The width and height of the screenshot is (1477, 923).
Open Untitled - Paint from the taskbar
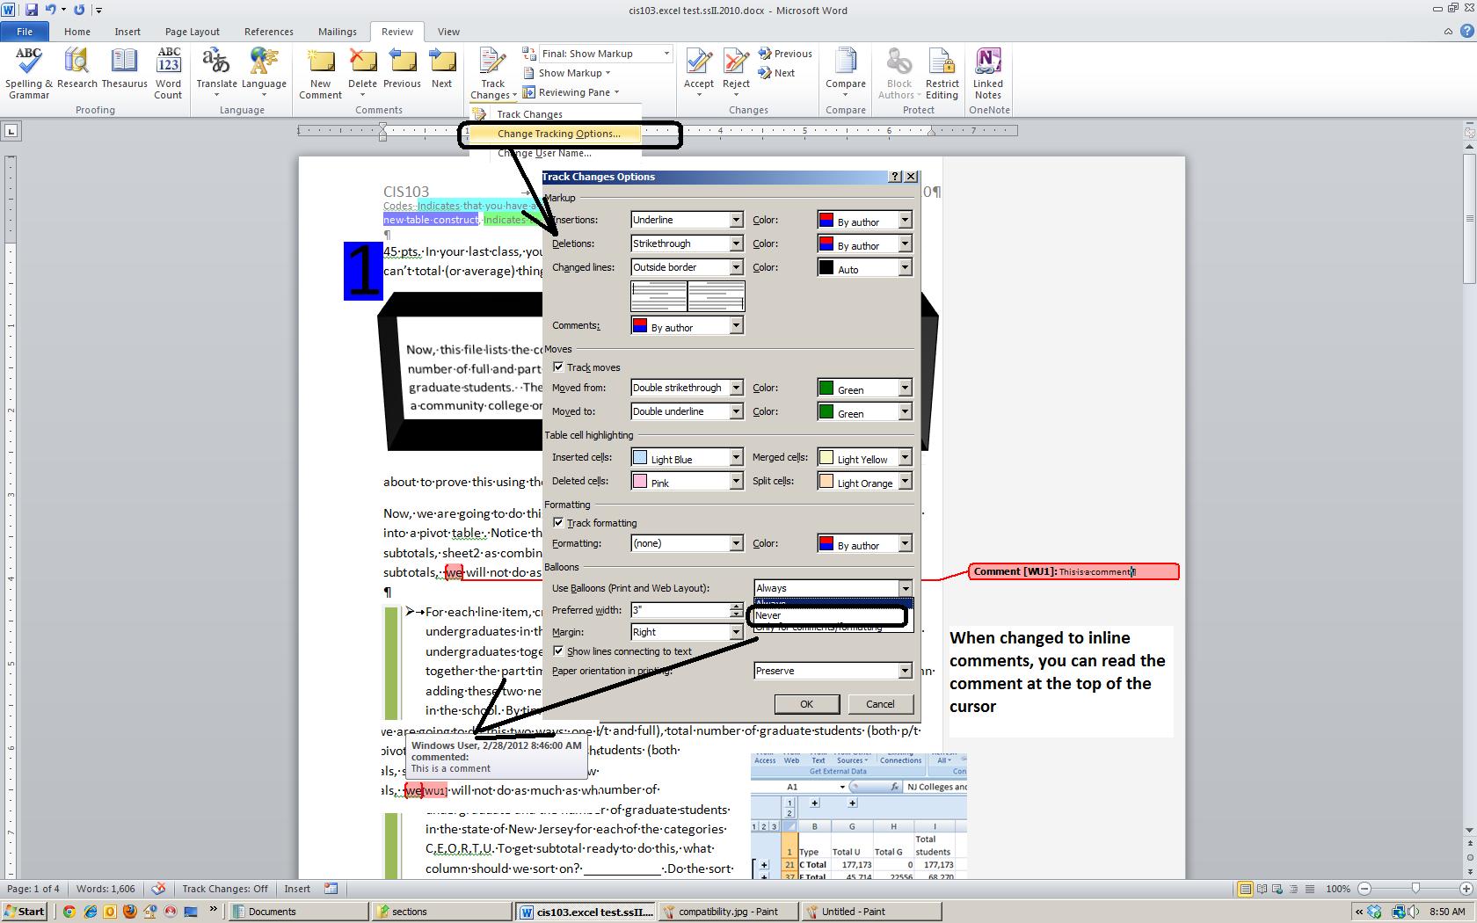click(x=870, y=912)
